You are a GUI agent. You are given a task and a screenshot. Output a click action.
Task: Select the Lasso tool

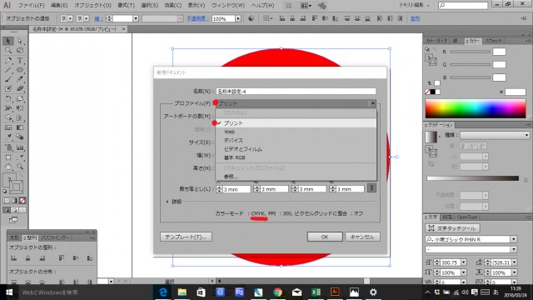click(x=20, y=51)
